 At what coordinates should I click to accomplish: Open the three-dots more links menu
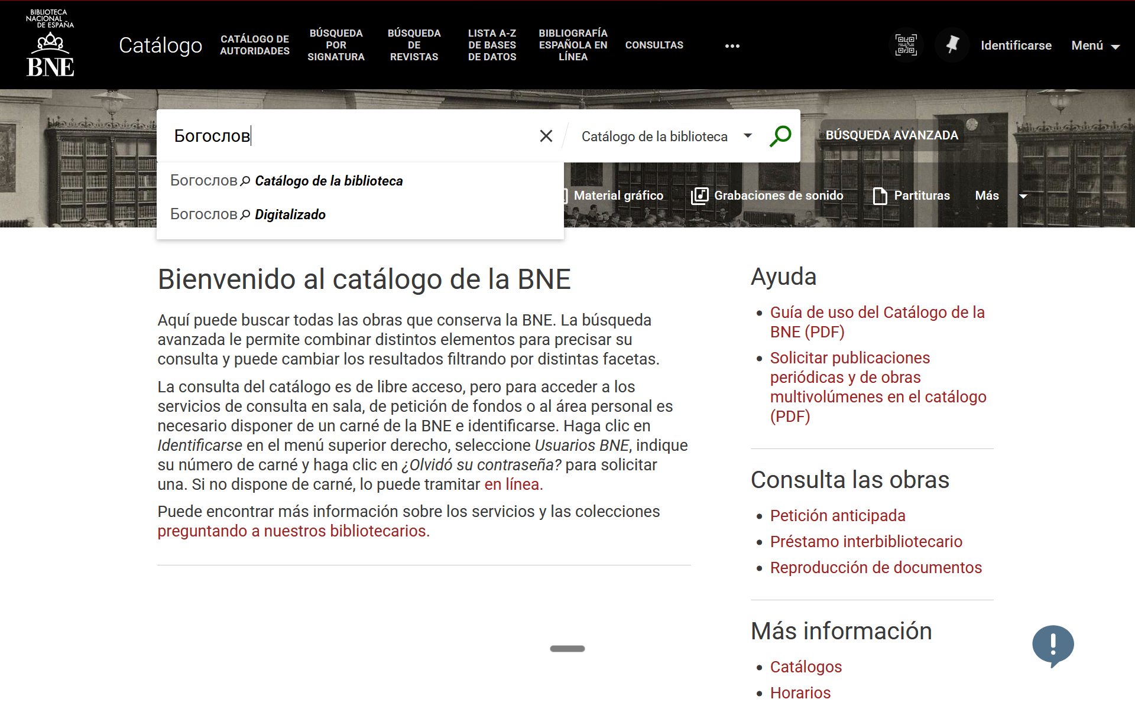coord(732,46)
